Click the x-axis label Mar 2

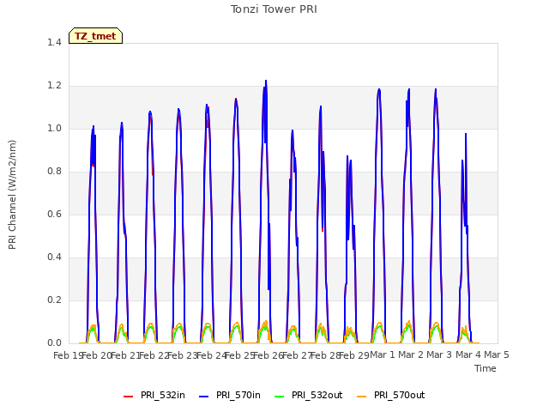click(411, 354)
